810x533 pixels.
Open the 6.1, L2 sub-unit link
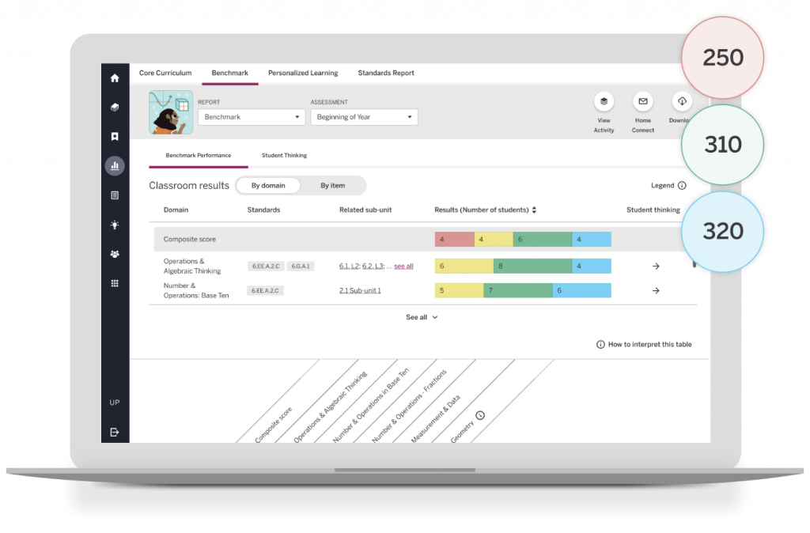tap(349, 266)
